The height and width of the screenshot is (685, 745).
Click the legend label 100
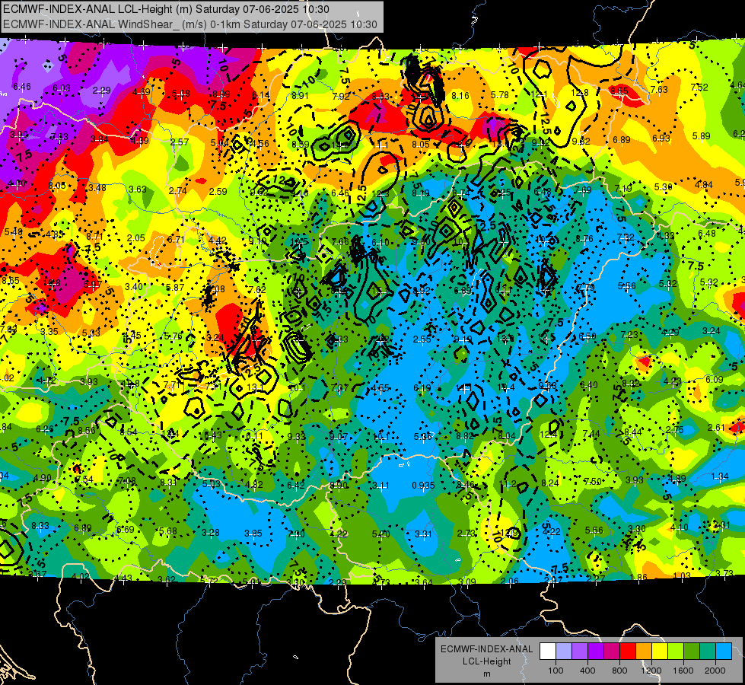coord(556,671)
